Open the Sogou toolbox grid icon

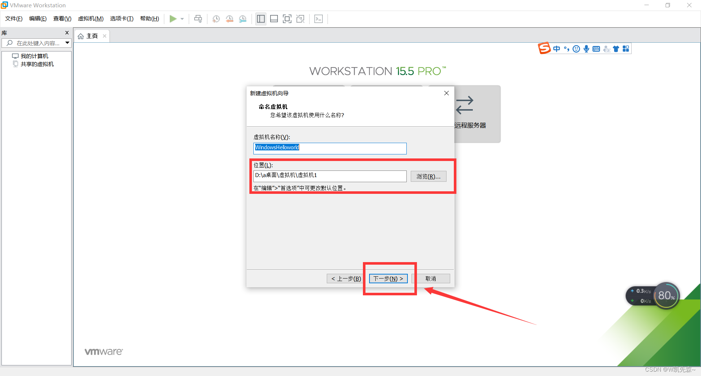tap(626, 49)
